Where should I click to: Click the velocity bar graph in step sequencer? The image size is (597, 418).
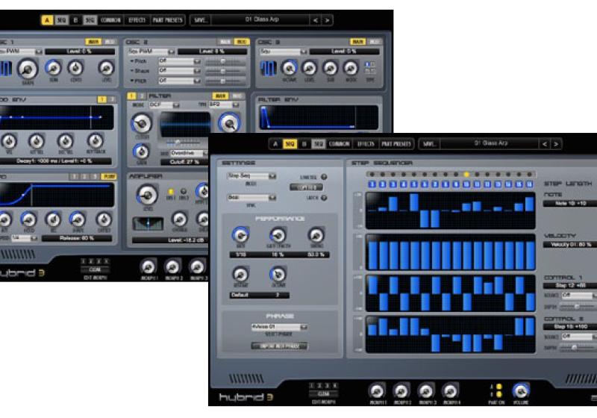[x=450, y=252]
